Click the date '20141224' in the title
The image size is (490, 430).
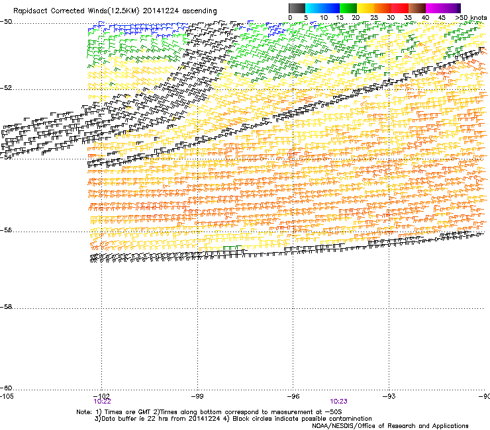coord(161,11)
